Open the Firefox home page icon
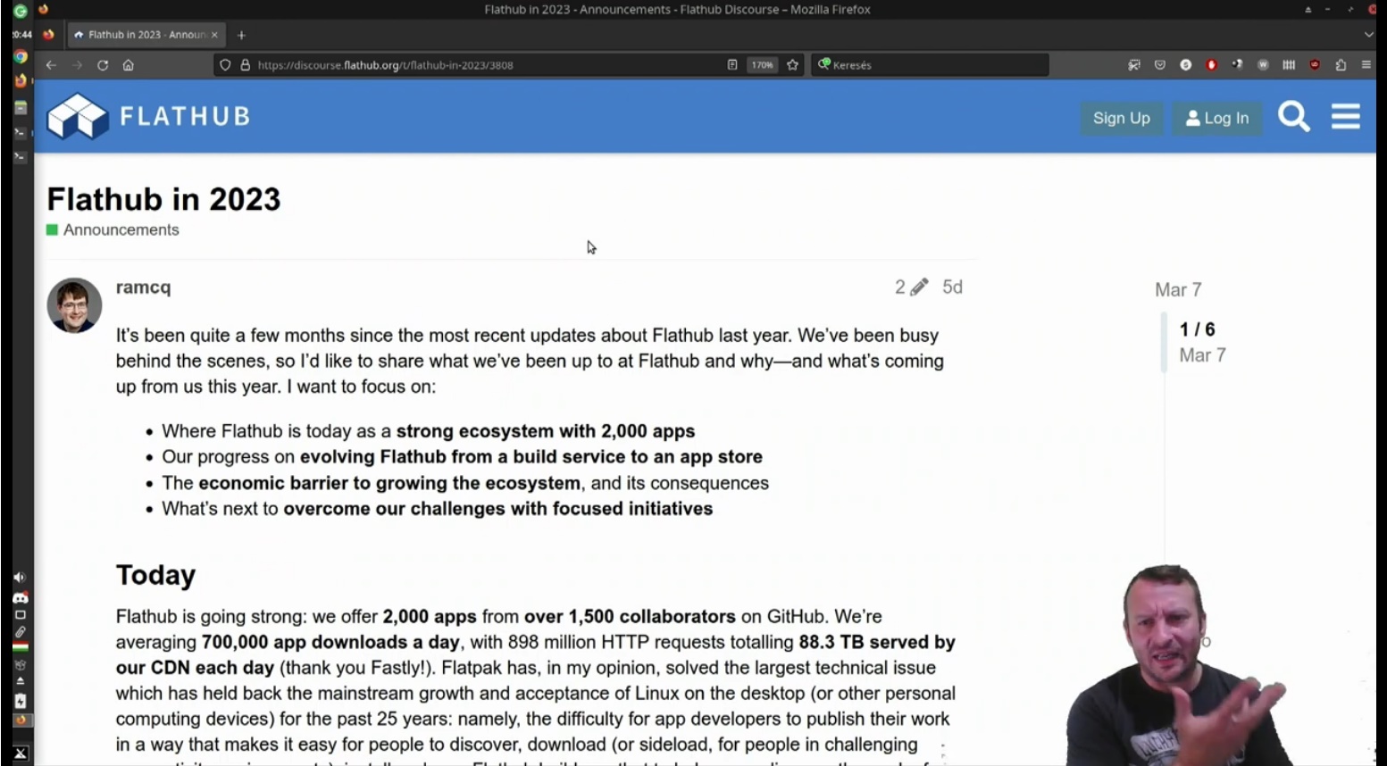 pos(129,65)
